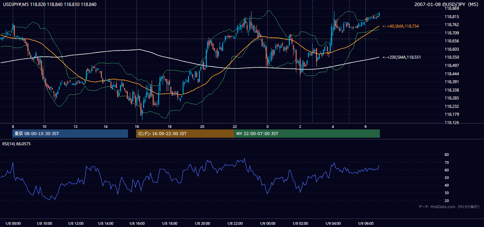
Task: Click the 1/8 22:00 time label
Action: pyautogui.click(x=235, y=223)
